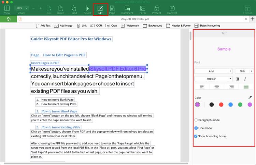Choose Add Image tool
This screenshot has width=256, height=165.
(63, 26)
